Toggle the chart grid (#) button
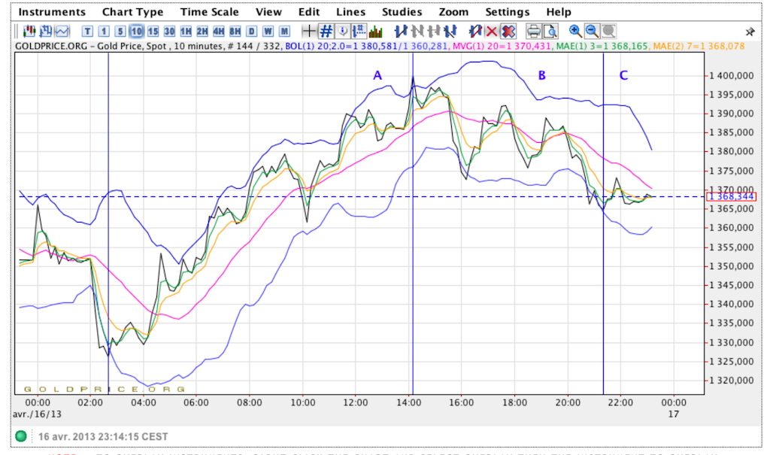 coord(326,32)
